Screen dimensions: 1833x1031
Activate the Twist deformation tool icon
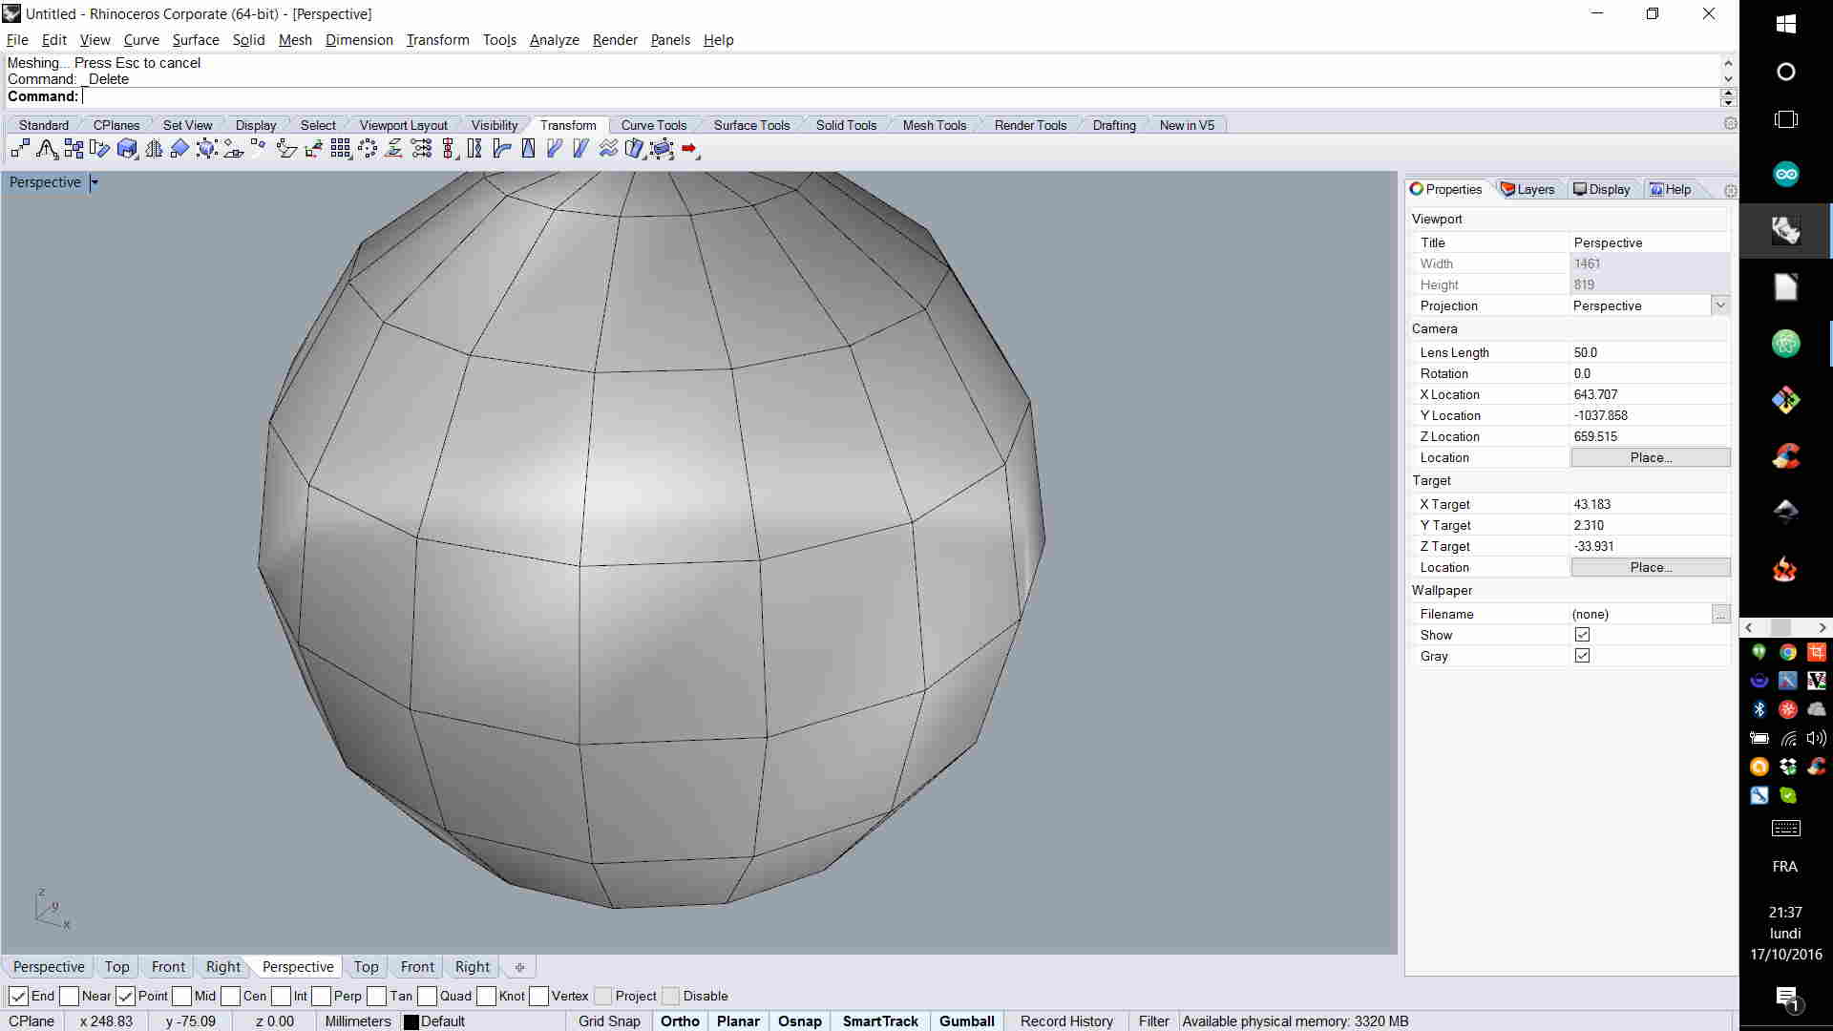[x=474, y=149]
